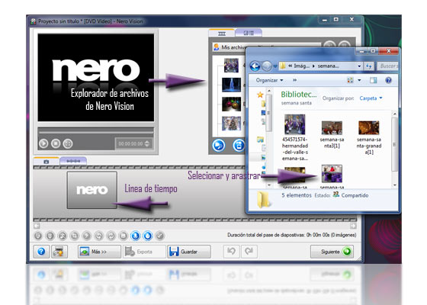Save project with the Guardar button
427x305 pixels.
189,252
